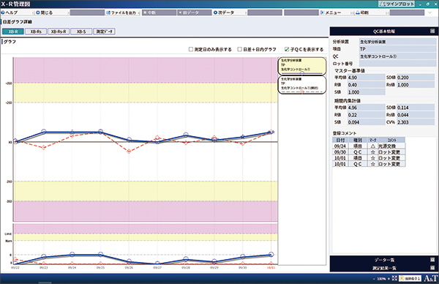This screenshot has height=284, width=439.
Task: Click the empty ロット番号 field
Action: pos(397,64)
